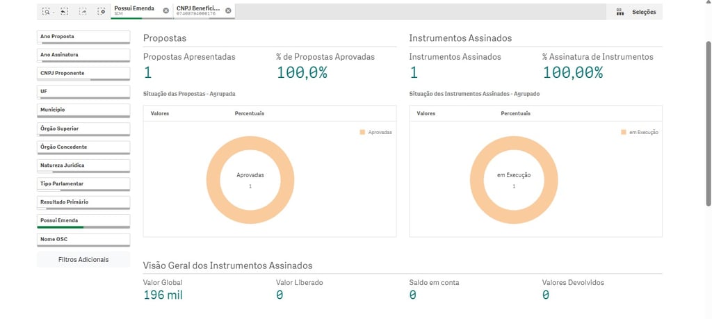The width and height of the screenshot is (712, 319).
Task: Click Situação dos Instrumentos Assinados - Agrupado title
Action: tap(474, 94)
